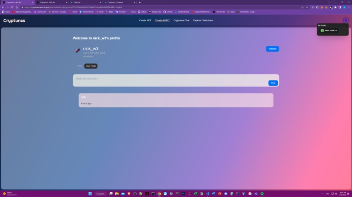Open the browser account N avatar

pyautogui.click(x=345, y=7)
